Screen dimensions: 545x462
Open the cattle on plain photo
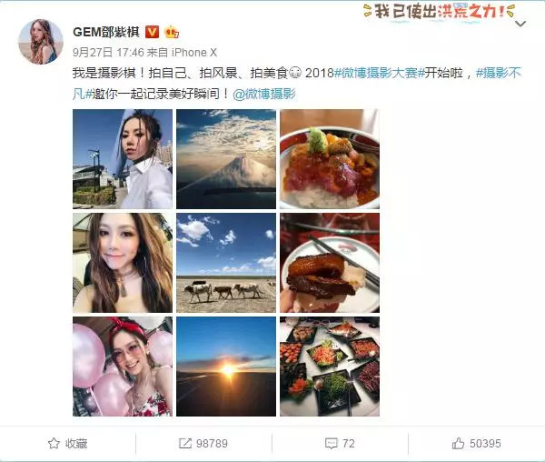tap(226, 263)
